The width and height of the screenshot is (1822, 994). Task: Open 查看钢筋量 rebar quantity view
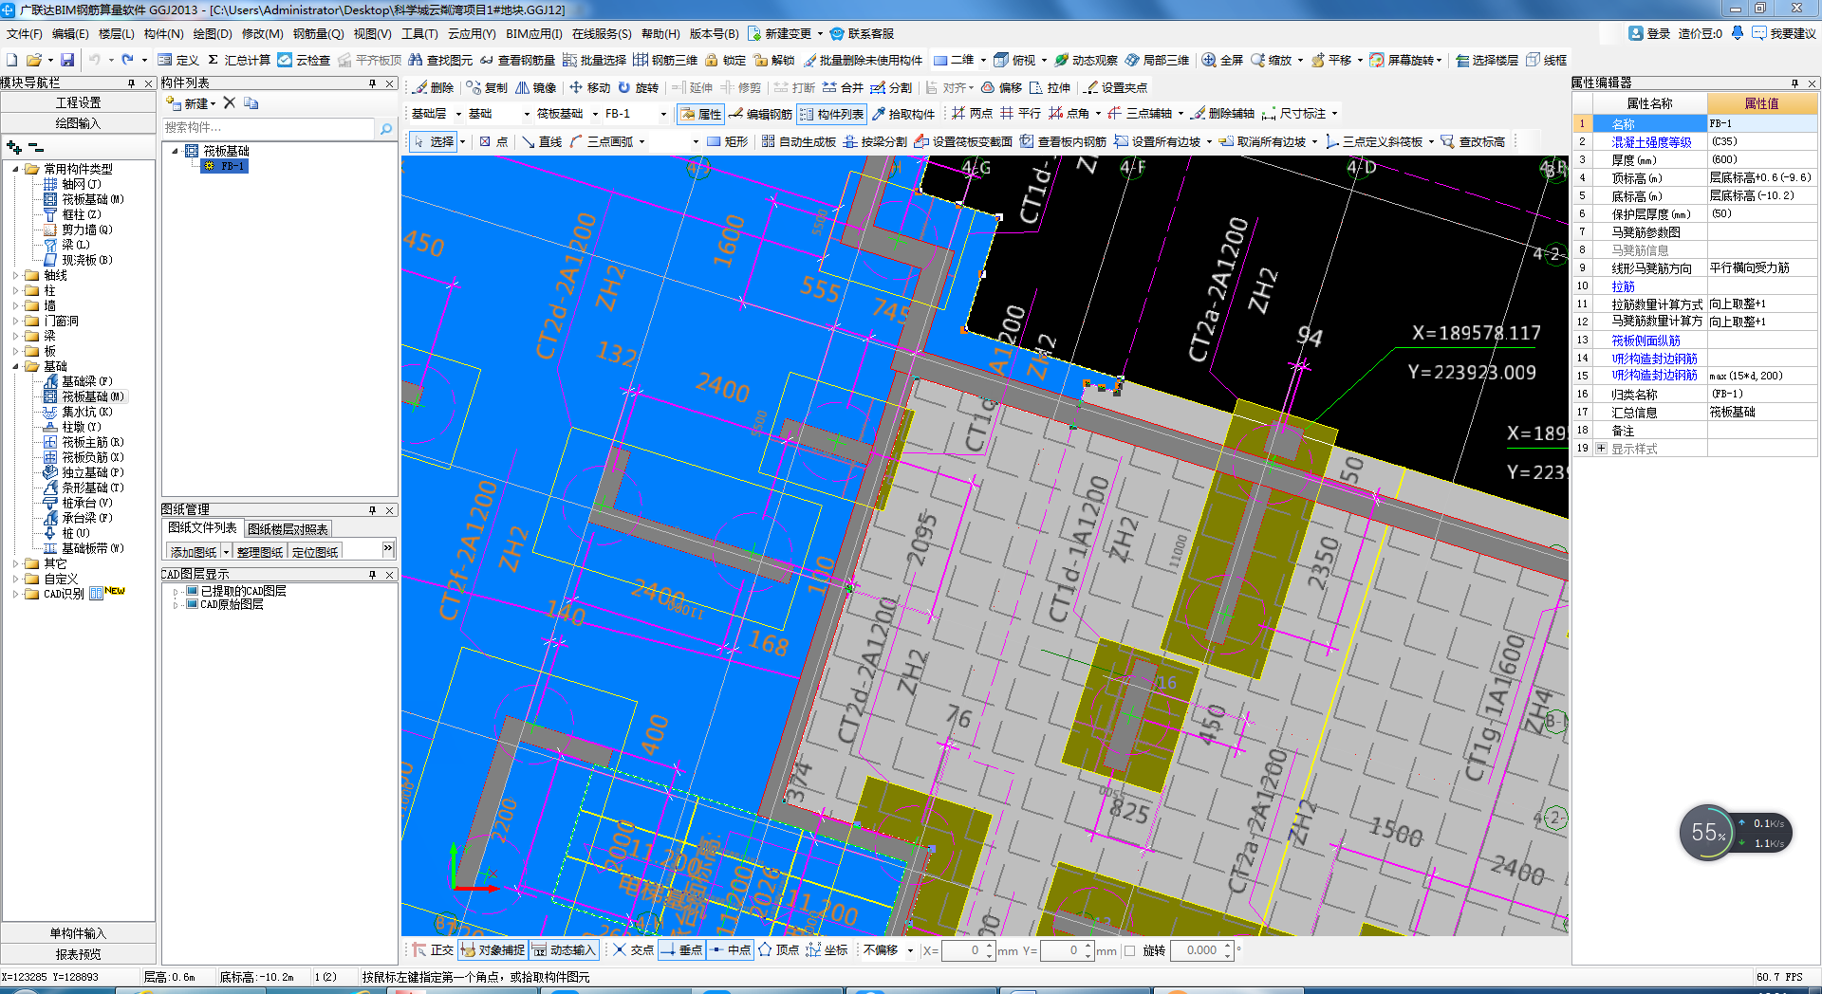[517, 60]
